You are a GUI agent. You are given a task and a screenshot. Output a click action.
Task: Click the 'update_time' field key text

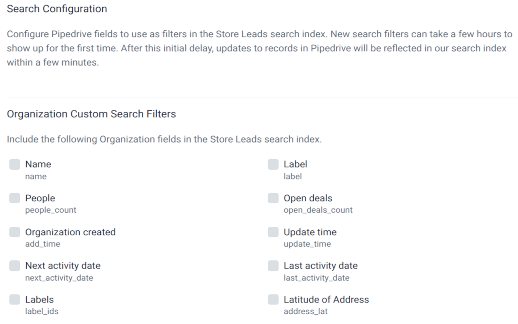point(307,244)
